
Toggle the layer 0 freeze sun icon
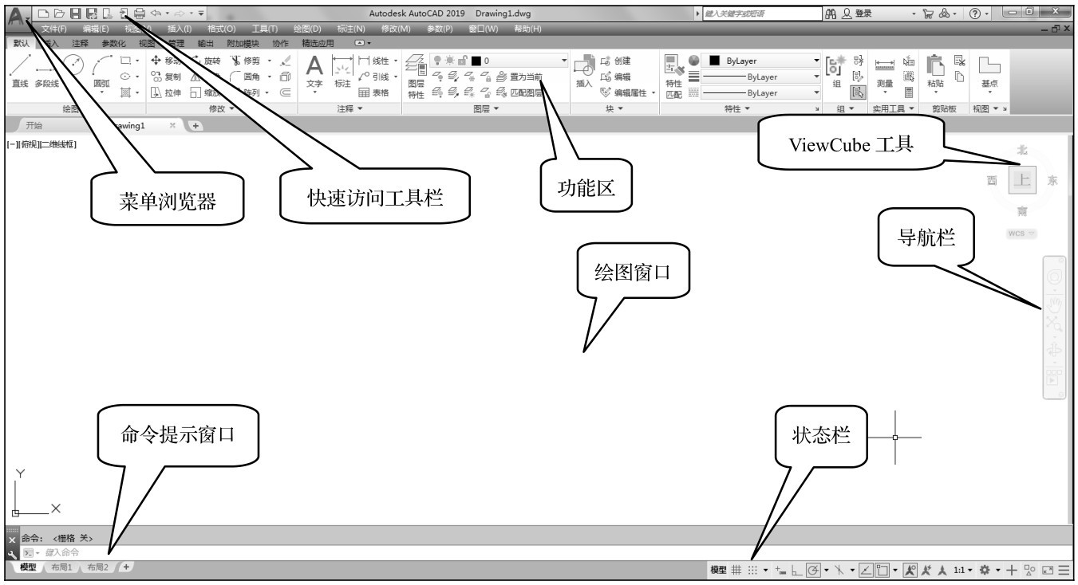coord(448,61)
